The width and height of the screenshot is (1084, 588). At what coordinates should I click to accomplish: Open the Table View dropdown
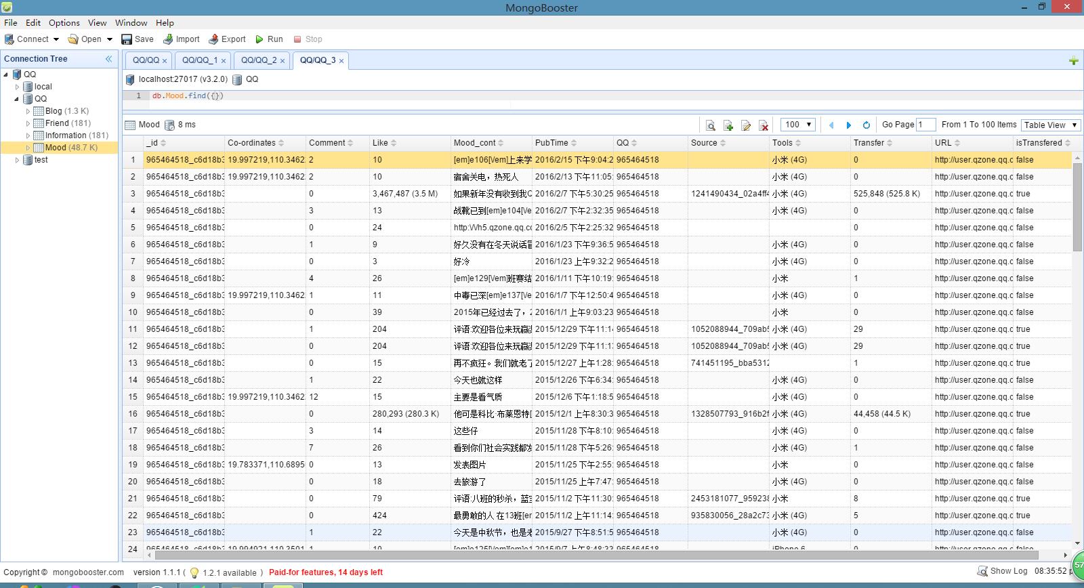[x=1051, y=125]
